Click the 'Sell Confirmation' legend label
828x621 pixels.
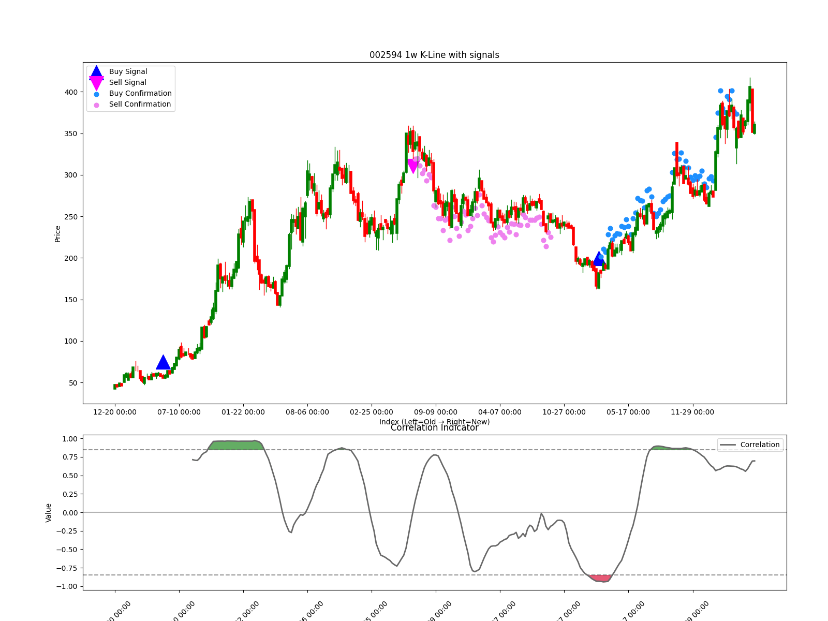(x=140, y=104)
